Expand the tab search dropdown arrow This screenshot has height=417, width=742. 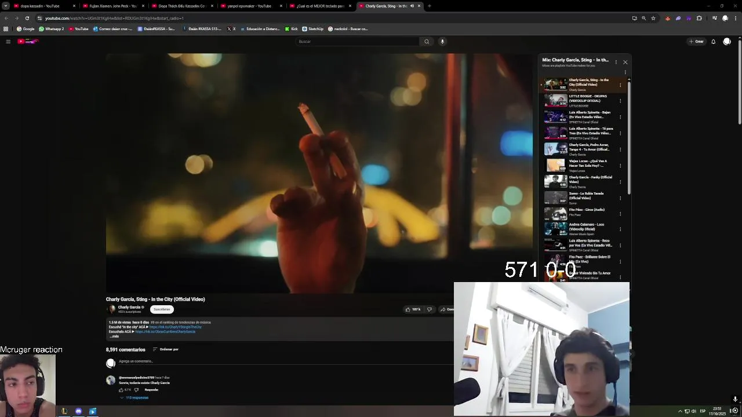(x=5, y=6)
